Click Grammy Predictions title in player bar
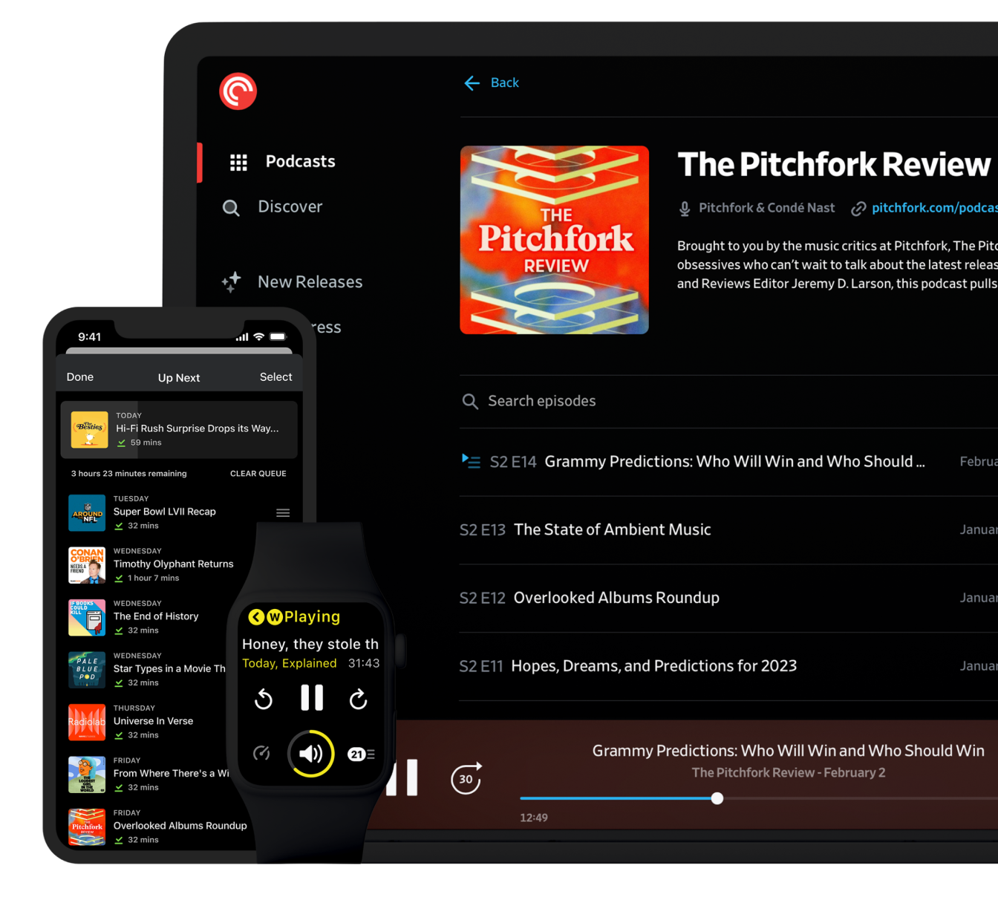Screen dimensions: 998x903 (789, 751)
